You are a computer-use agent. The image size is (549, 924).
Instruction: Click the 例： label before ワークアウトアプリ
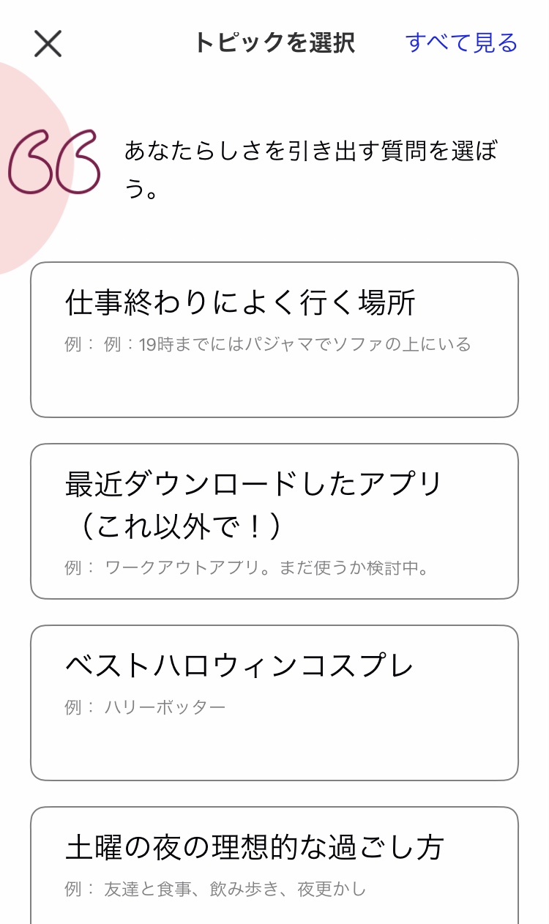pos(80,568)
